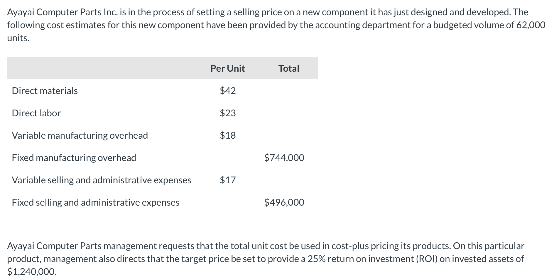Click the $18 variable overhead value

(x=228, y=135)
